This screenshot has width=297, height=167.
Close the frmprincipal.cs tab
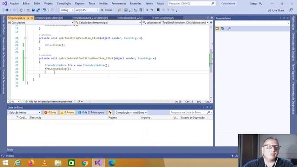pyautogui.click(x=32, y=18)
